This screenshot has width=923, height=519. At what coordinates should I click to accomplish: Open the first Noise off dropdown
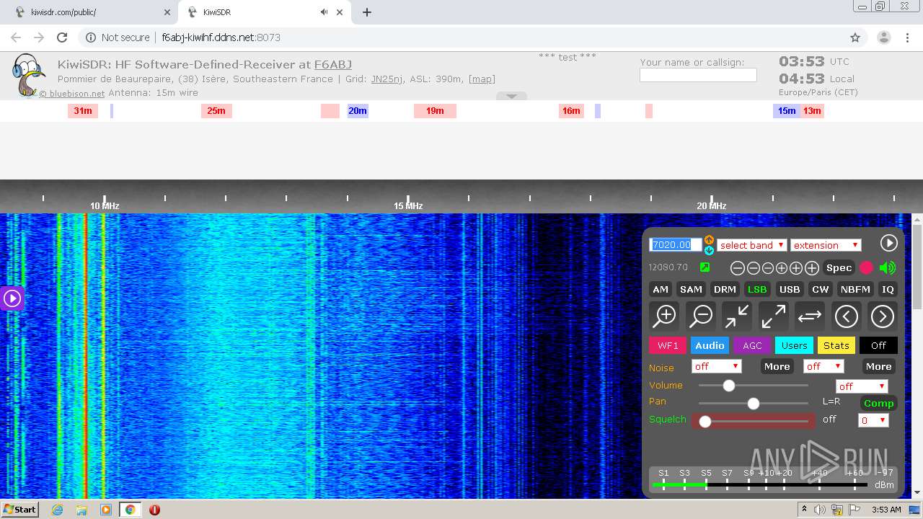click(x=716, y=366)
